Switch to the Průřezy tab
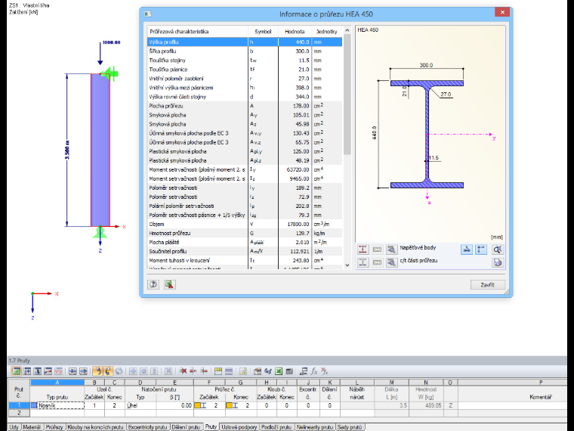Screen dimensions: 574x431 (54, 427)
